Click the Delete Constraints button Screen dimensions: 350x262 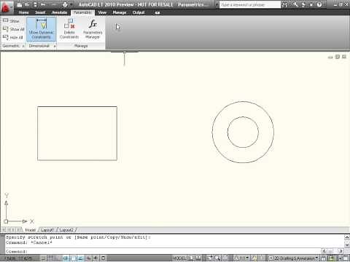pos(69,28)
